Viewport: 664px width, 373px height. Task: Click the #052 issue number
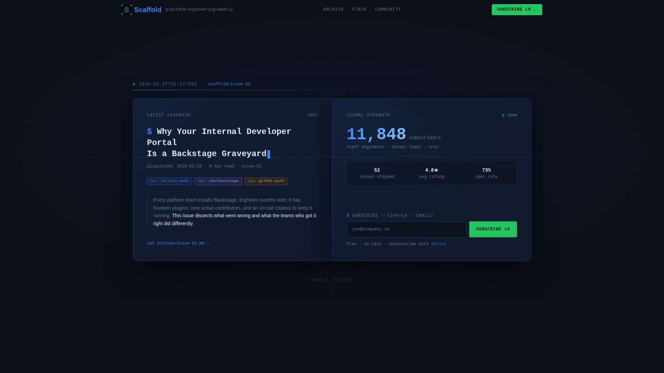point(313,115)
